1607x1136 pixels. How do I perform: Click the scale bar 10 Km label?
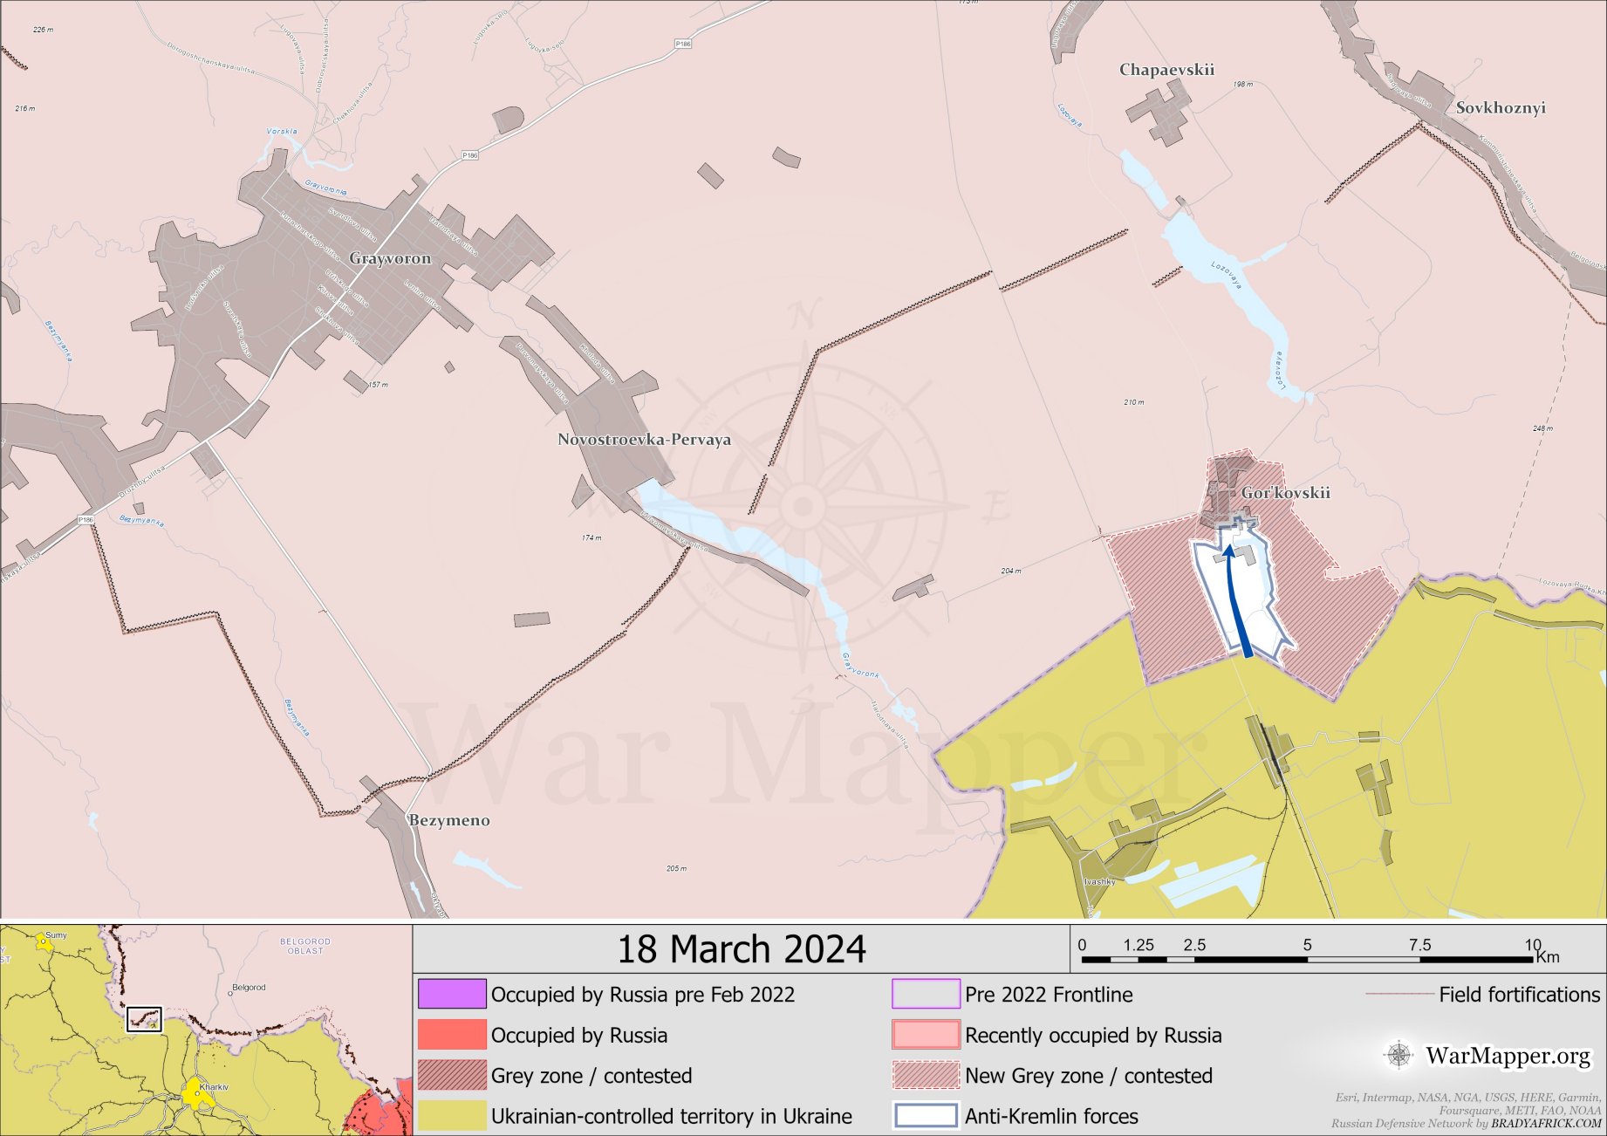tap(1542, 950)
